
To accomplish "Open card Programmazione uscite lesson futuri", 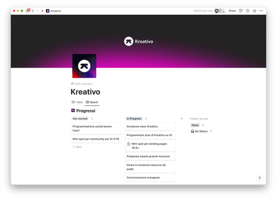I will tap(96, 128).
